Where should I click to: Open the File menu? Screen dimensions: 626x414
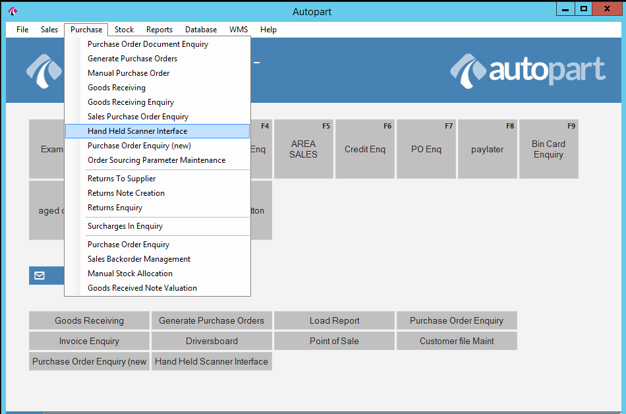pos(22,30)
